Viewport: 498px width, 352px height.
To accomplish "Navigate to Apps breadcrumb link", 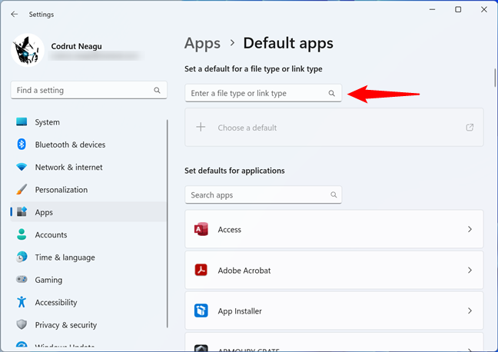I will point(202,43).
